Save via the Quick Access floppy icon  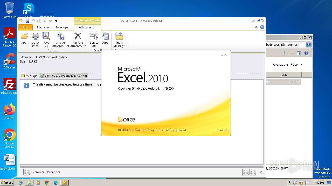pos(27,21)
